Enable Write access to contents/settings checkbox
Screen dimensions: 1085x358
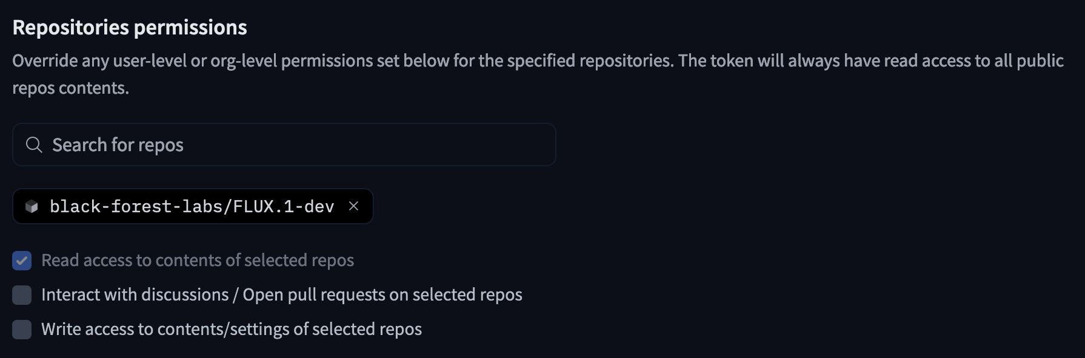pyautogui.click(x=22, y=330)
